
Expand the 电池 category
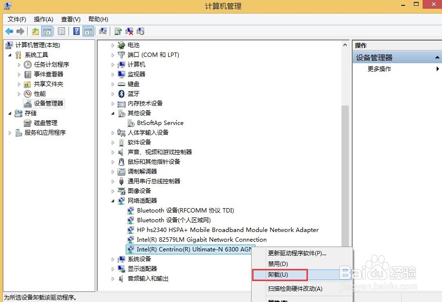[113, 45]
